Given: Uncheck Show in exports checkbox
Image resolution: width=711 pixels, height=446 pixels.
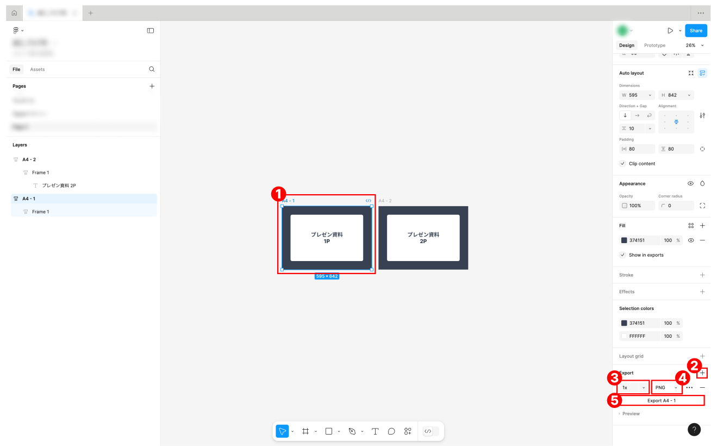Looking at the screenshot, I should [622, 255].
